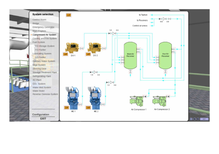The width and height of the screenshot is (219, 154).
Task: Open Control Room from System selection
Action: 39,20
